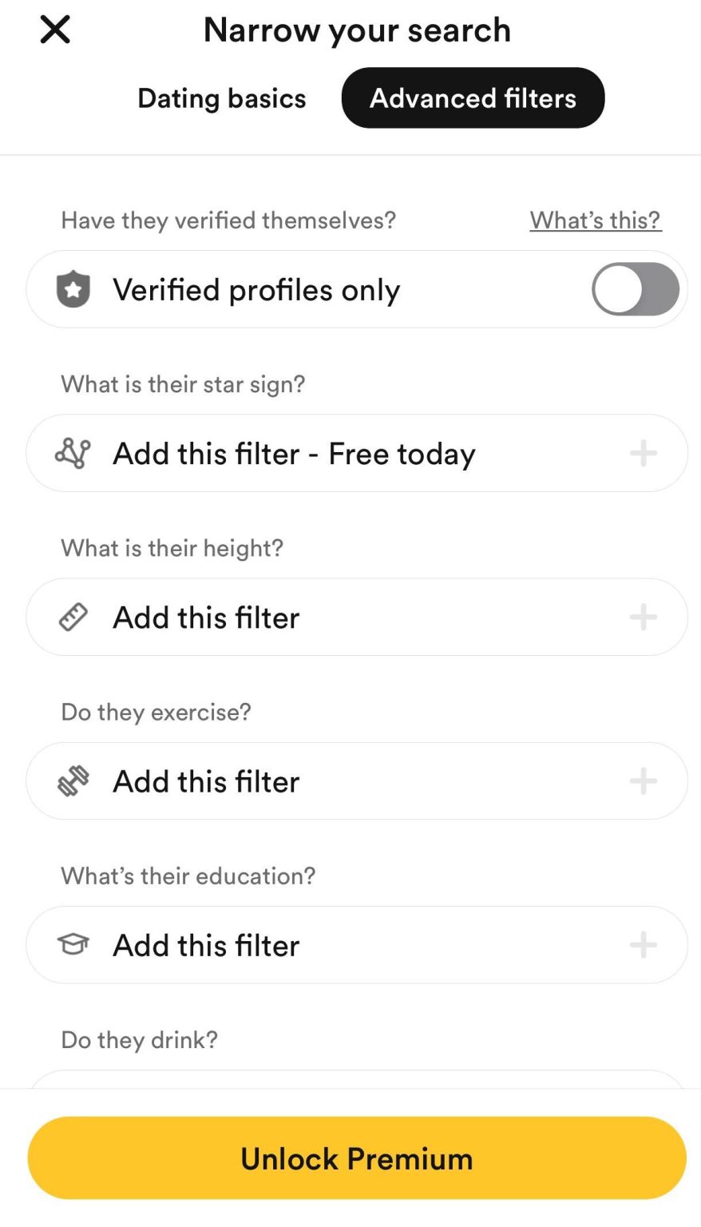Click the plus icon on the star sign filter
This screenshot has width=701, height=1227.
tap(642, 453)
